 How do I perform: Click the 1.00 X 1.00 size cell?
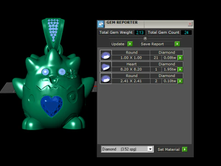(131, 58)
